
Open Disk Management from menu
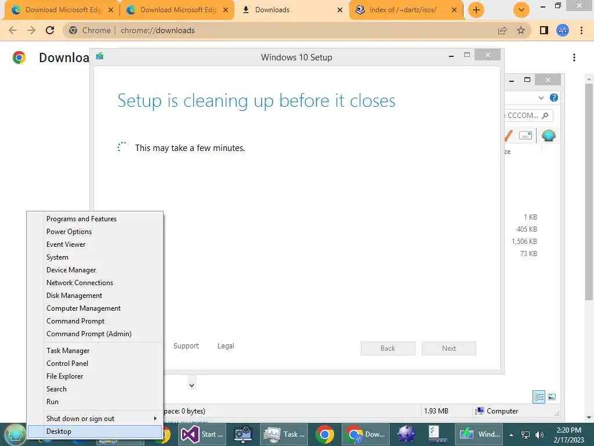pyautogui.click(x=95, y=296)
